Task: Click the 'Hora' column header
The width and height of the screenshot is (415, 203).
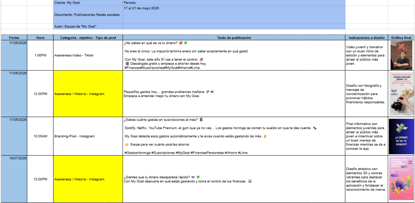Action: tap(40, 37)
